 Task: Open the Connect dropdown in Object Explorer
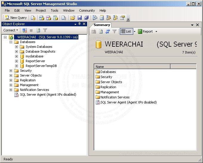click(11, 30)
